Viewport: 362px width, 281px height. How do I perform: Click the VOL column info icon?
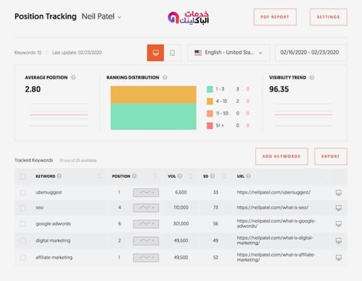point(180,176)
